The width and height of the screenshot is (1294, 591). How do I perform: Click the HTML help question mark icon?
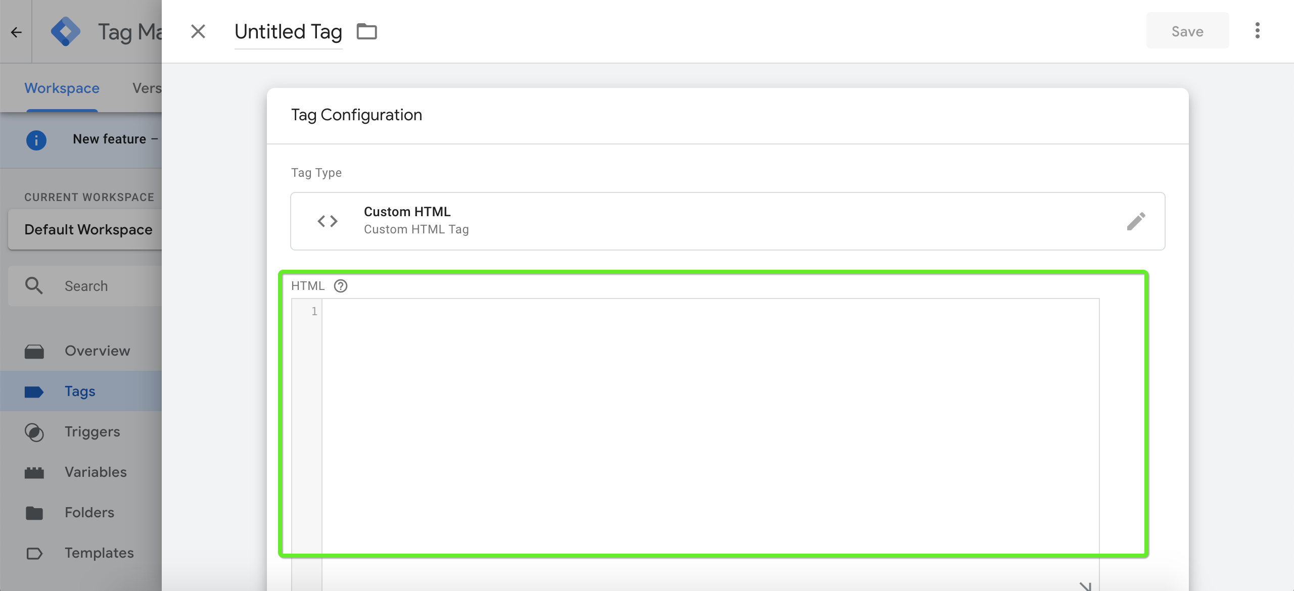tap(341, 286)
